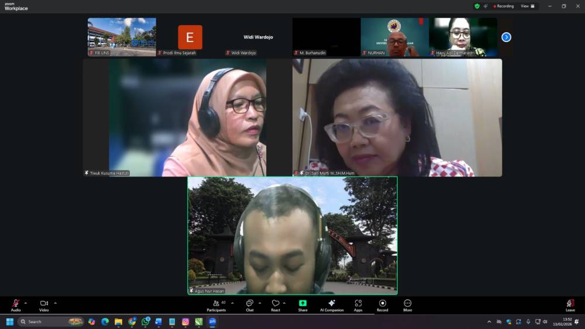
Task: Open the AI Companion sparkle icon
Action: 332,303
